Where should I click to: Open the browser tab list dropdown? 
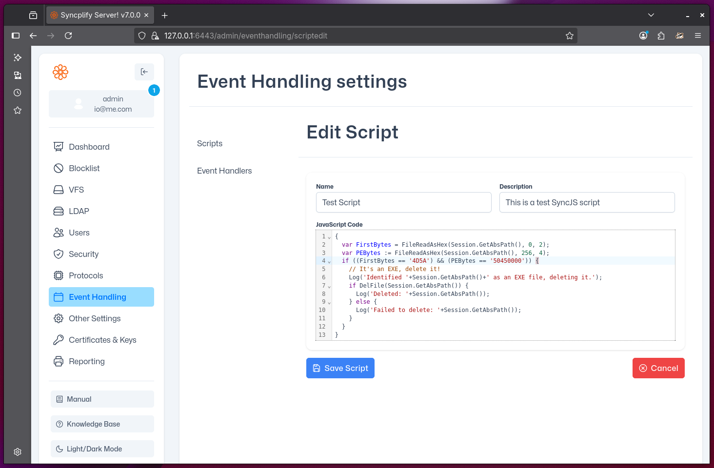651,15
